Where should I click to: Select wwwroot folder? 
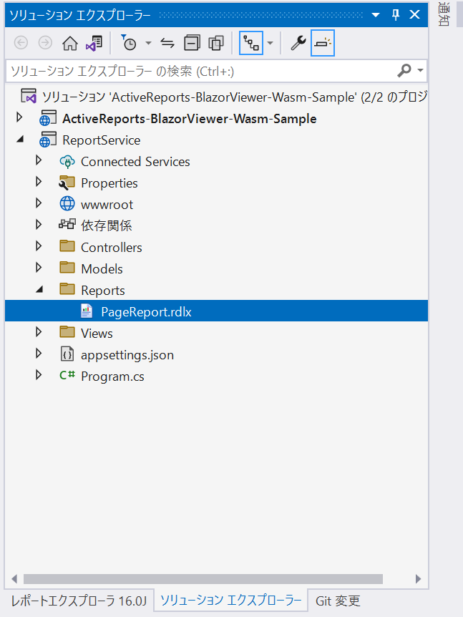click(x=107, y=205)
